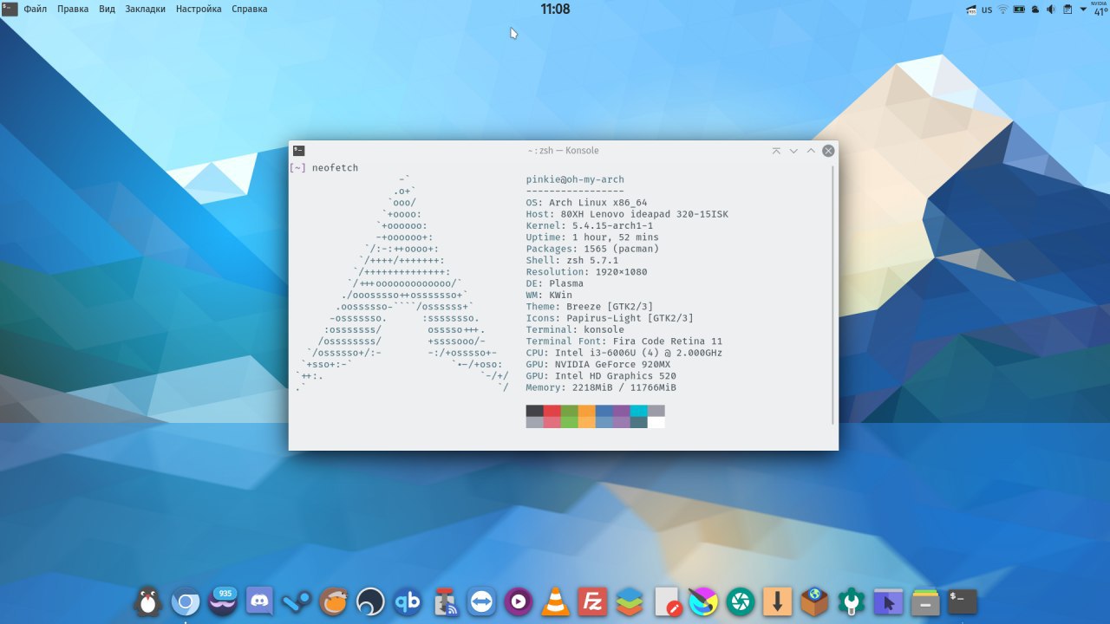1110x624 pixels.
Task: Launch Chromium from the dock
Action: click(x=186, y=601)
